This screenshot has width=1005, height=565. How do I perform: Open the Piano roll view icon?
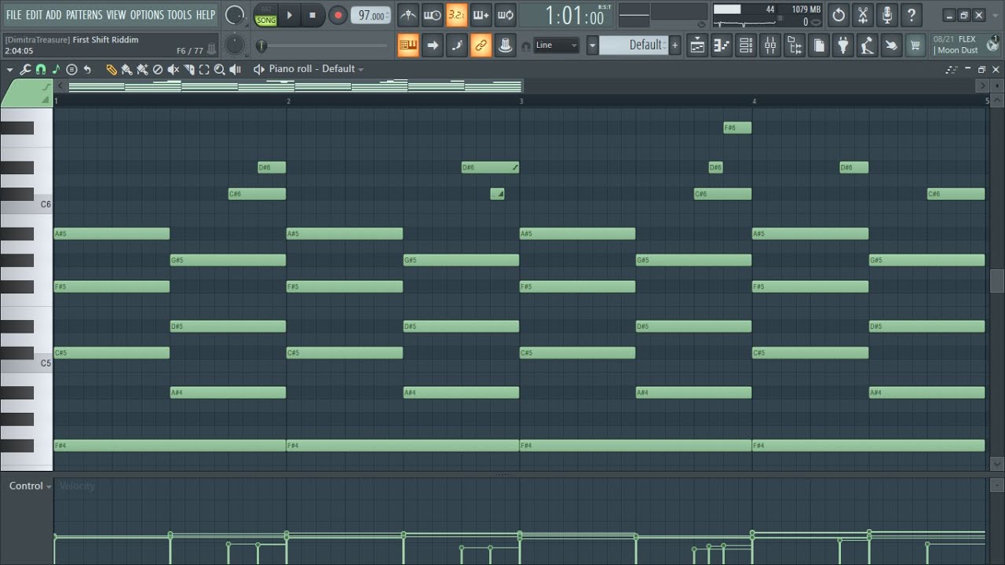722,46
